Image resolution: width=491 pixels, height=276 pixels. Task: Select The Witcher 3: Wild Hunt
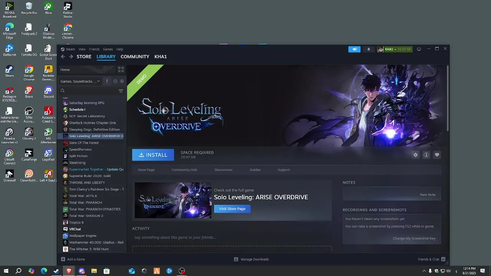point(92,249)
